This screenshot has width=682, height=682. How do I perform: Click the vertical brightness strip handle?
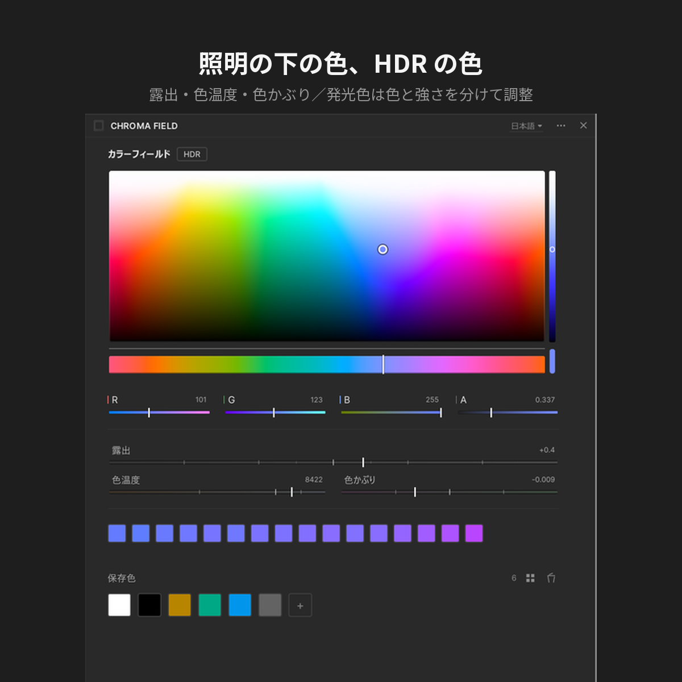[552, 249]
